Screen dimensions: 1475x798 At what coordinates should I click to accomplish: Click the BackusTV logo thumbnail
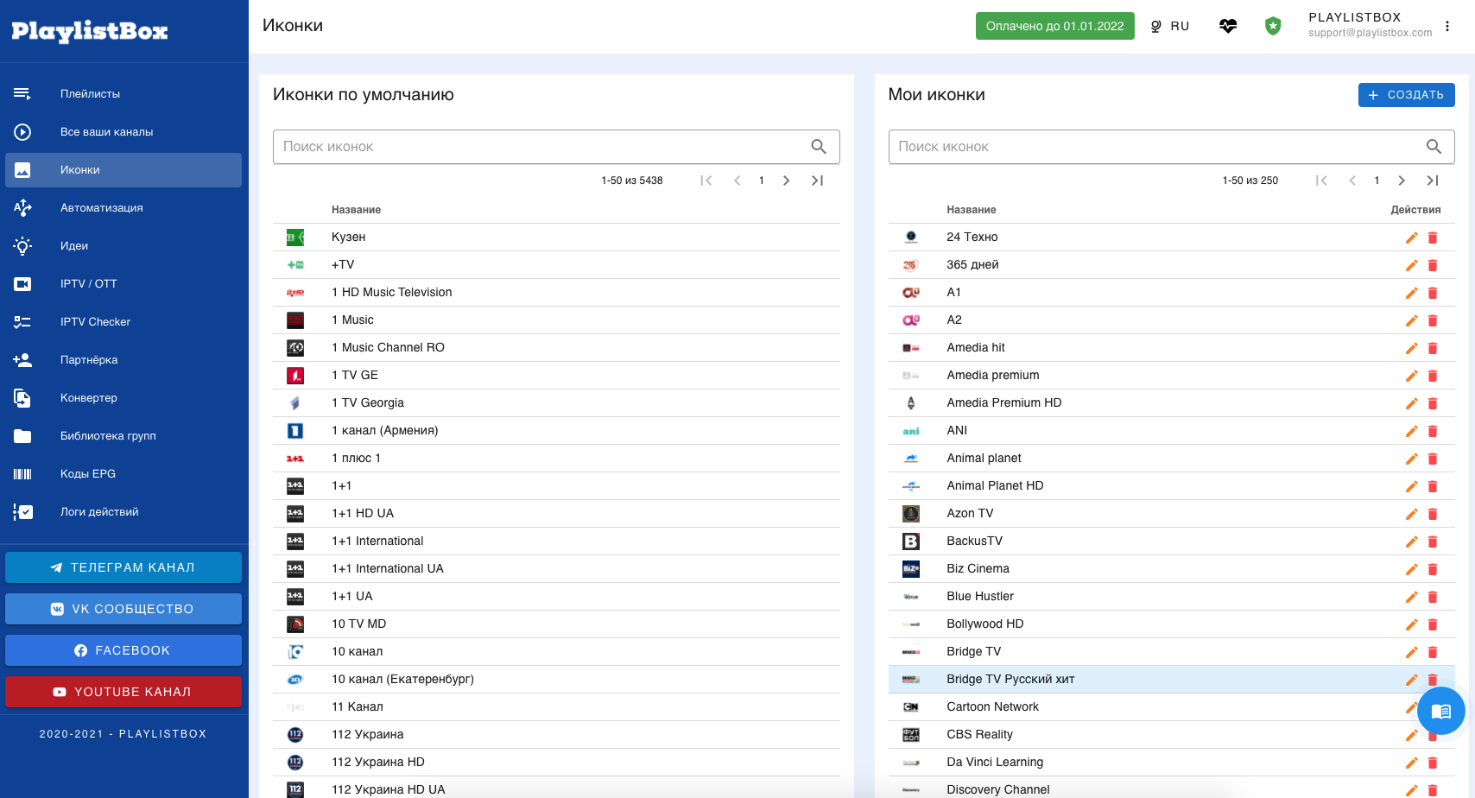[x=911, y=541]
